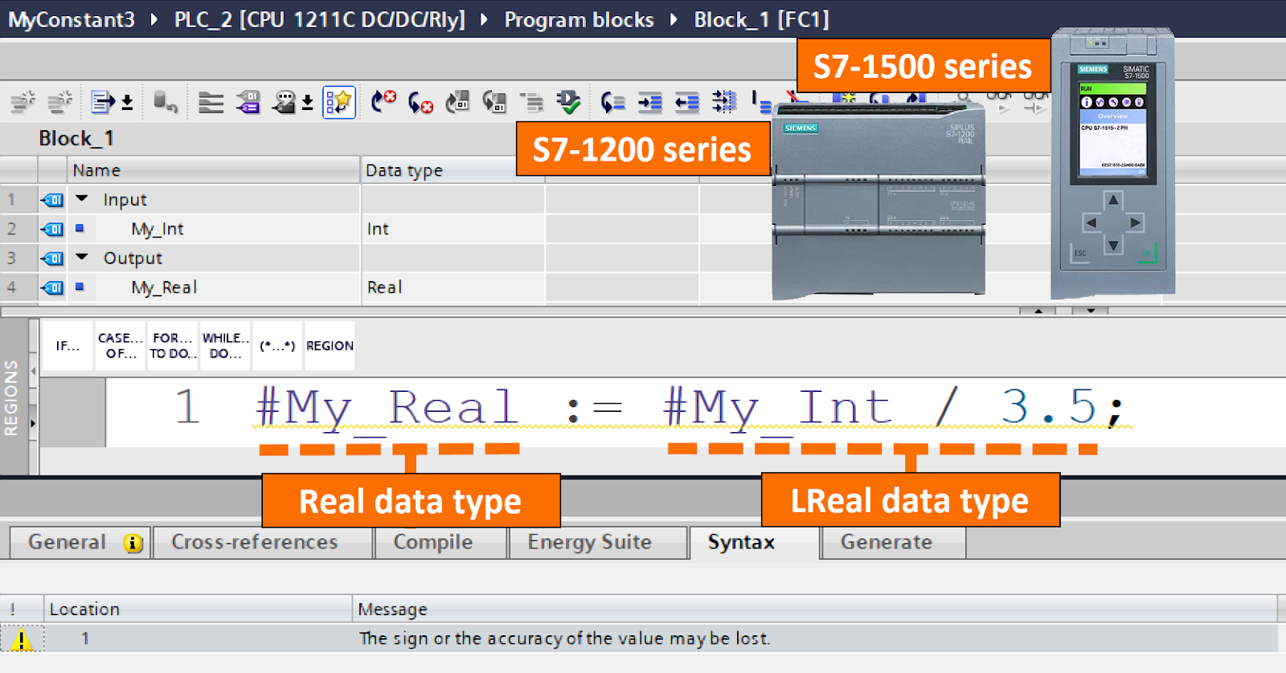Image resolution: width=1286 pixels, height=673 pixels.
Task: Click the comment-out selection toolbar icon
Action: click(760, 102)
